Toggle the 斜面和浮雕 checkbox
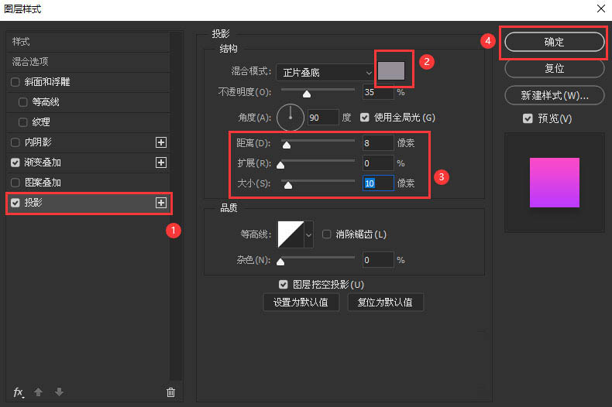Image resolution: width=612 pixels, height=407 pixels. 15,82
